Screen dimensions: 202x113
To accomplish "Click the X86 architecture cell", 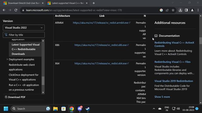I will [x=57, y=45].
